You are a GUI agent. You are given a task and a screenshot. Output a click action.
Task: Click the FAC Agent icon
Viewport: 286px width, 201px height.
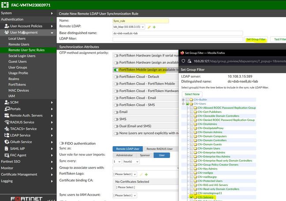point(7,155)
